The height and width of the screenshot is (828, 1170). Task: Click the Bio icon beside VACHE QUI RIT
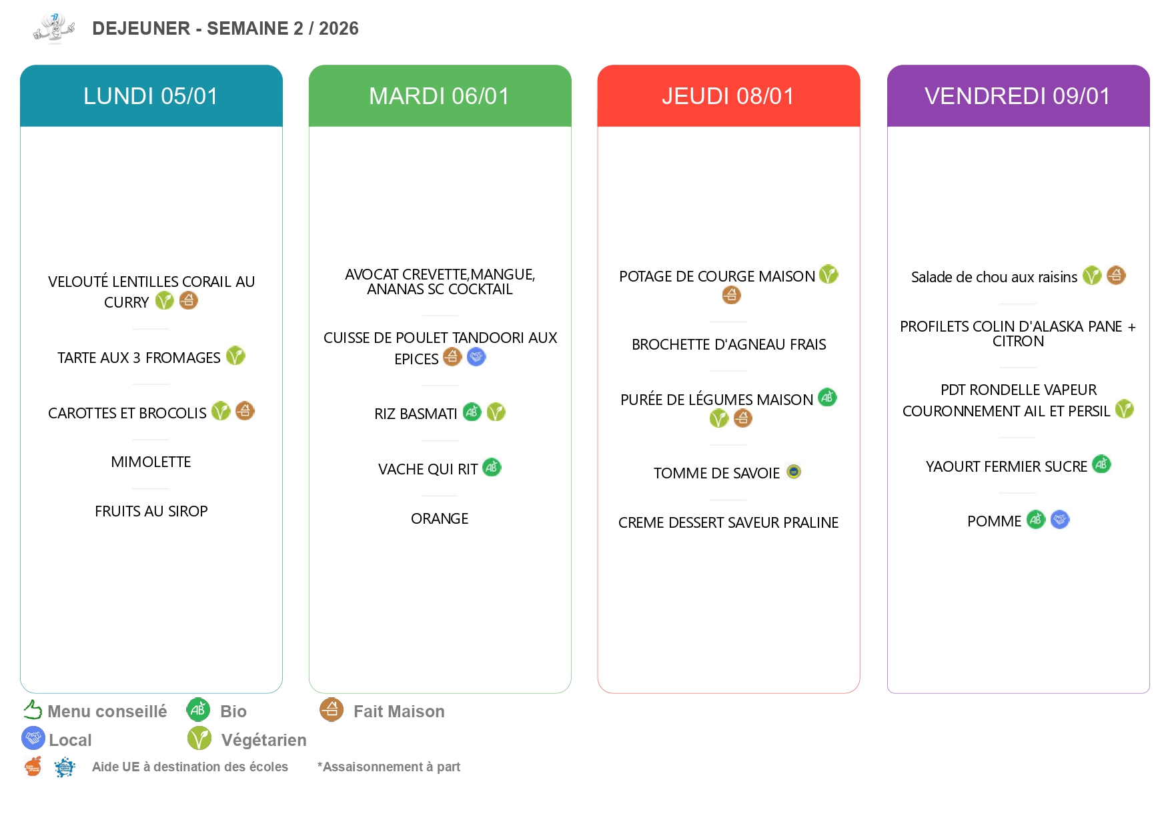492,468
